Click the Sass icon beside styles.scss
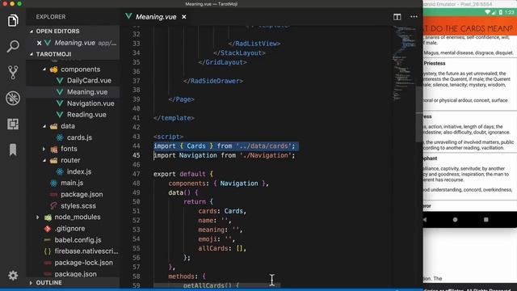The height and width of the screenshot is (291, 517). 54,206
